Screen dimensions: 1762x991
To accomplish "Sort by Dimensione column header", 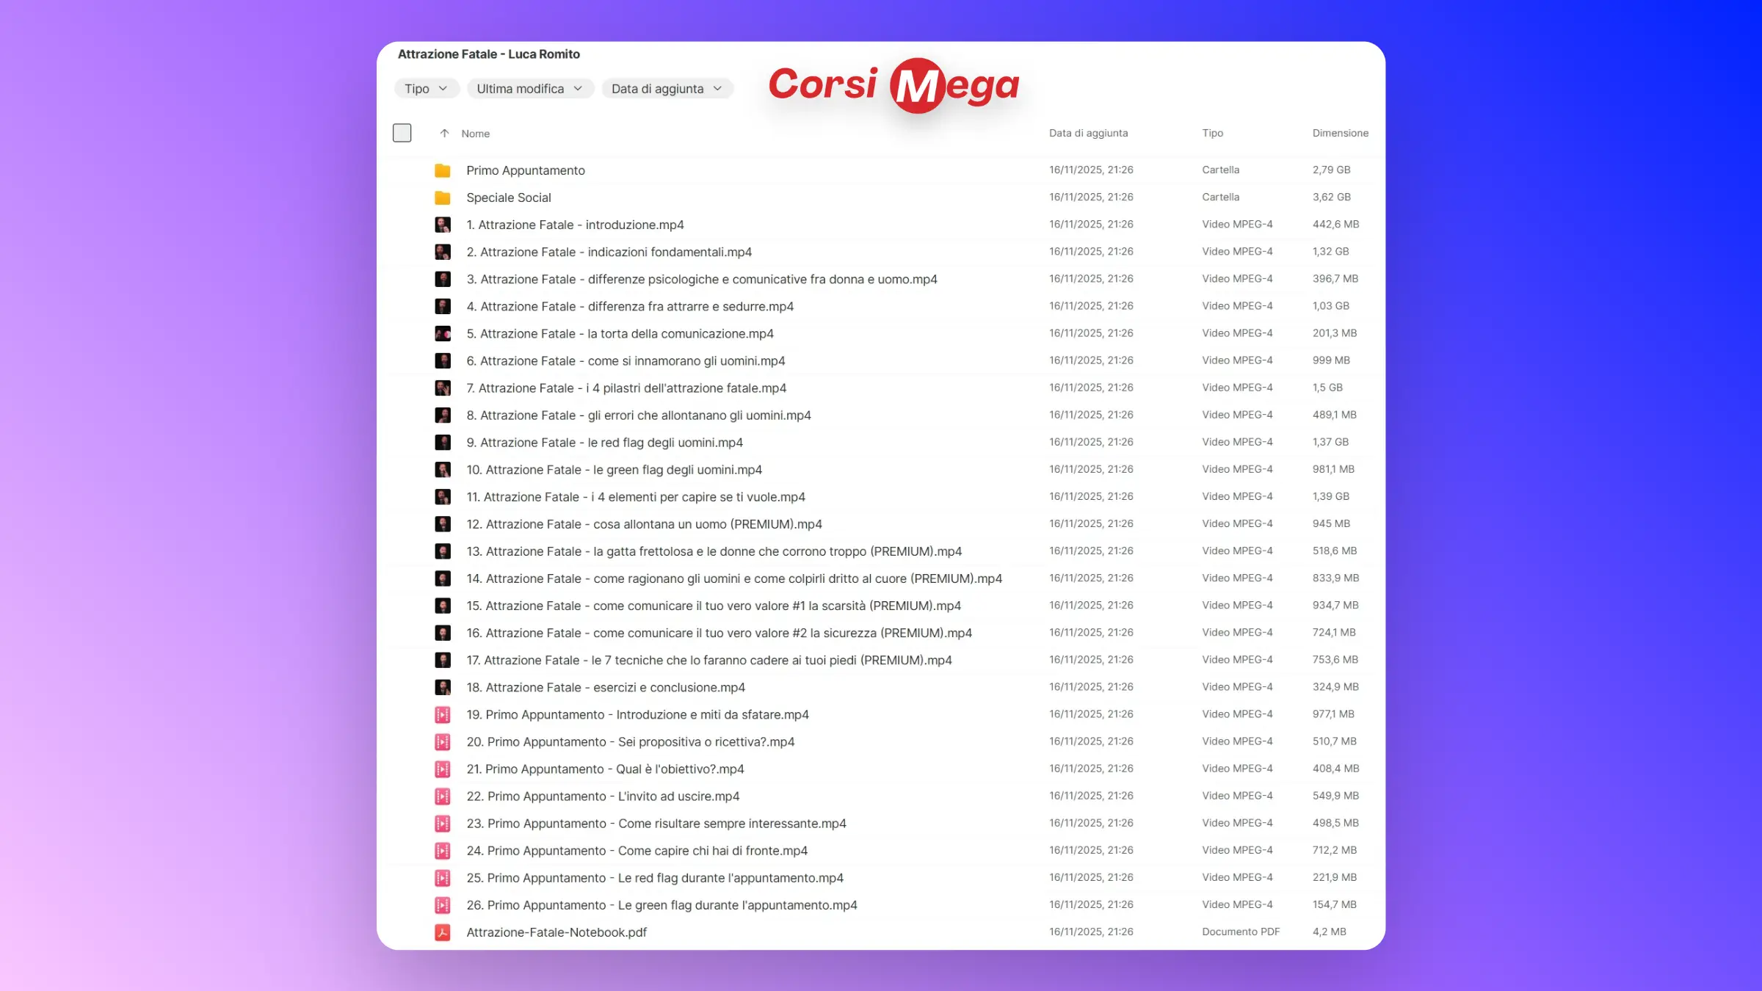I will coord(1340,133).
